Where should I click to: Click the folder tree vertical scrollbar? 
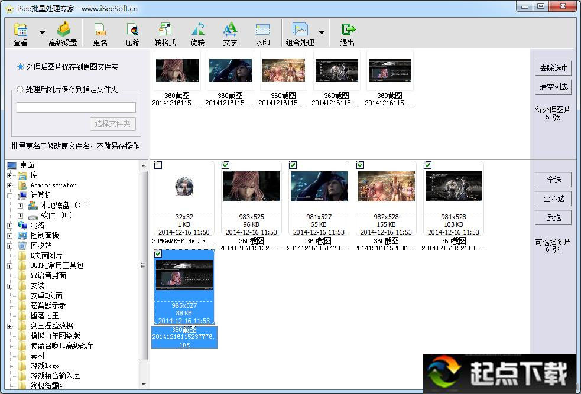tap(144, 265)
